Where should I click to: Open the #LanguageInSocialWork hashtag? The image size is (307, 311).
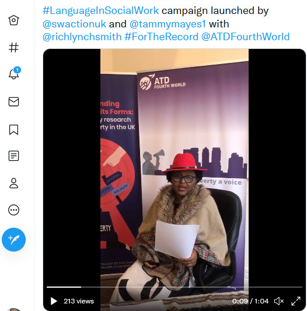click(101, 10)
